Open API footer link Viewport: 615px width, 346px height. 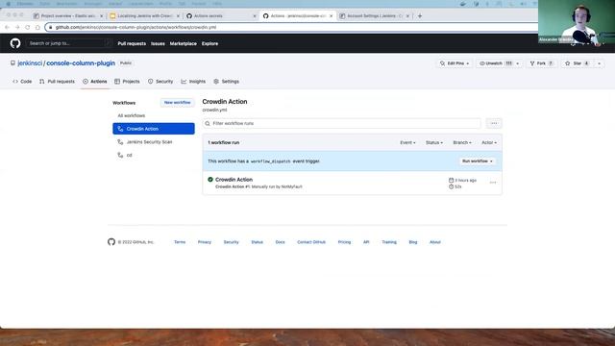click(366, 242)
